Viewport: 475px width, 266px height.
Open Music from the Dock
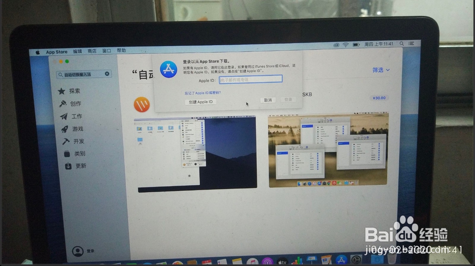[252, 262]
